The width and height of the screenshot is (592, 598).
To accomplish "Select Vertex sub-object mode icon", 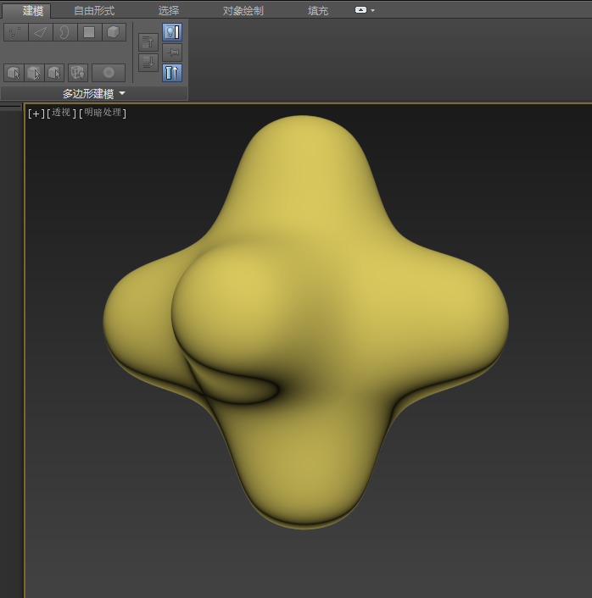I will tap(15, 32).
